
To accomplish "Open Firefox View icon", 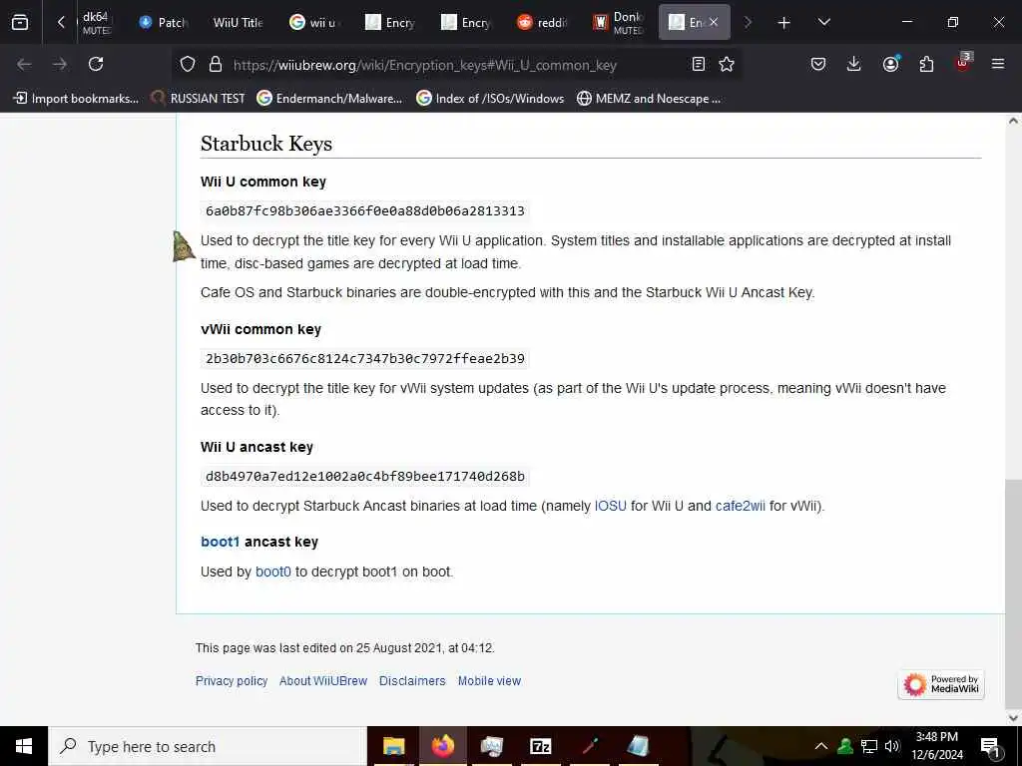I will [20, 23].
